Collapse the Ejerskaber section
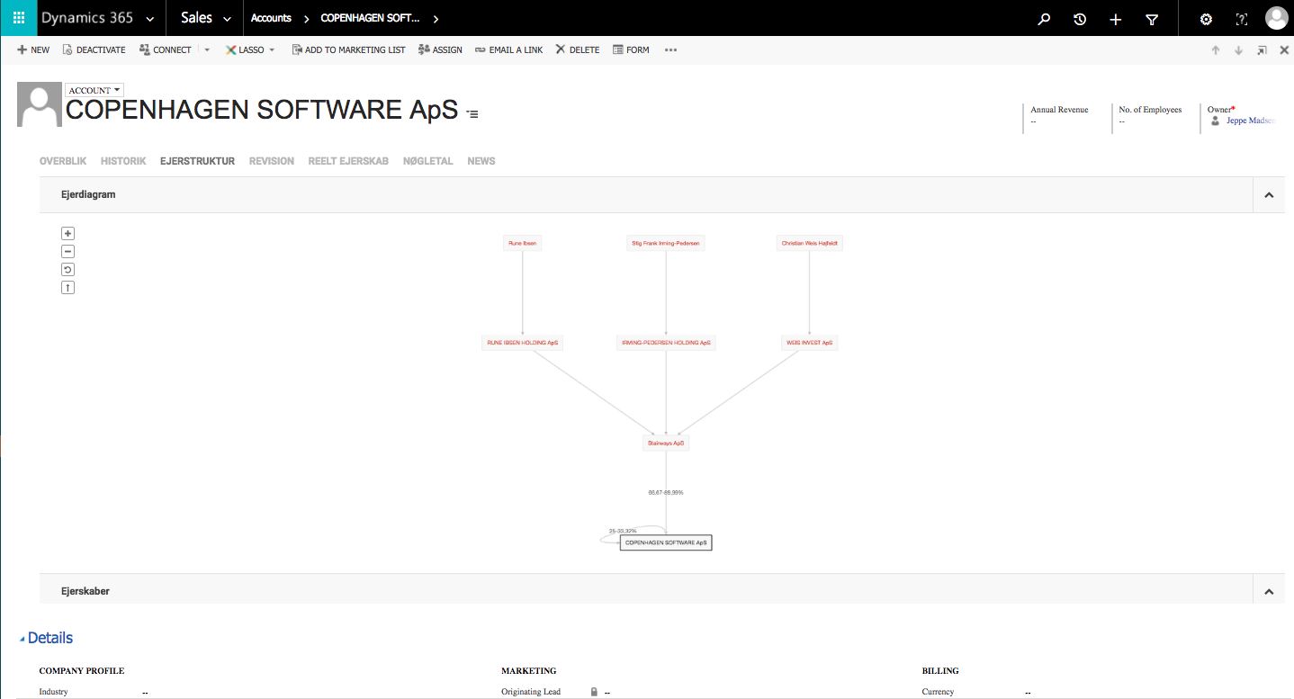Screen dimensions: 1294x699 [x=1269, y=591]
